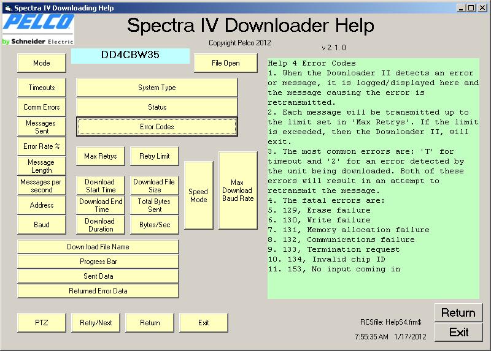Click the Messages Sent button
The width and height of the screenshot is (491, 351).
tap(42, 127)
